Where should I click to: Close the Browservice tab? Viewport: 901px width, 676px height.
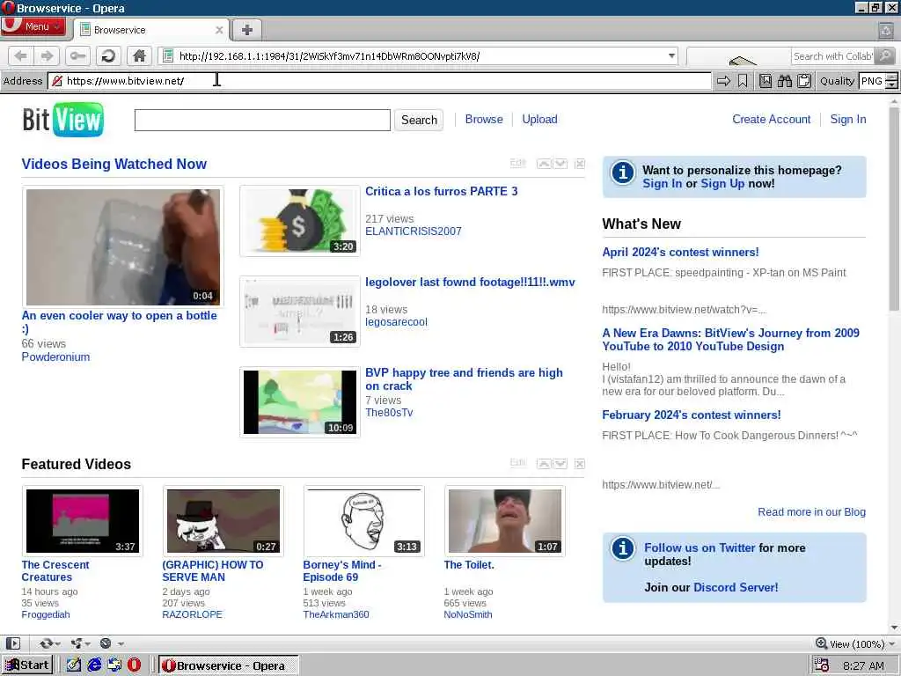[x=219, y=30]
